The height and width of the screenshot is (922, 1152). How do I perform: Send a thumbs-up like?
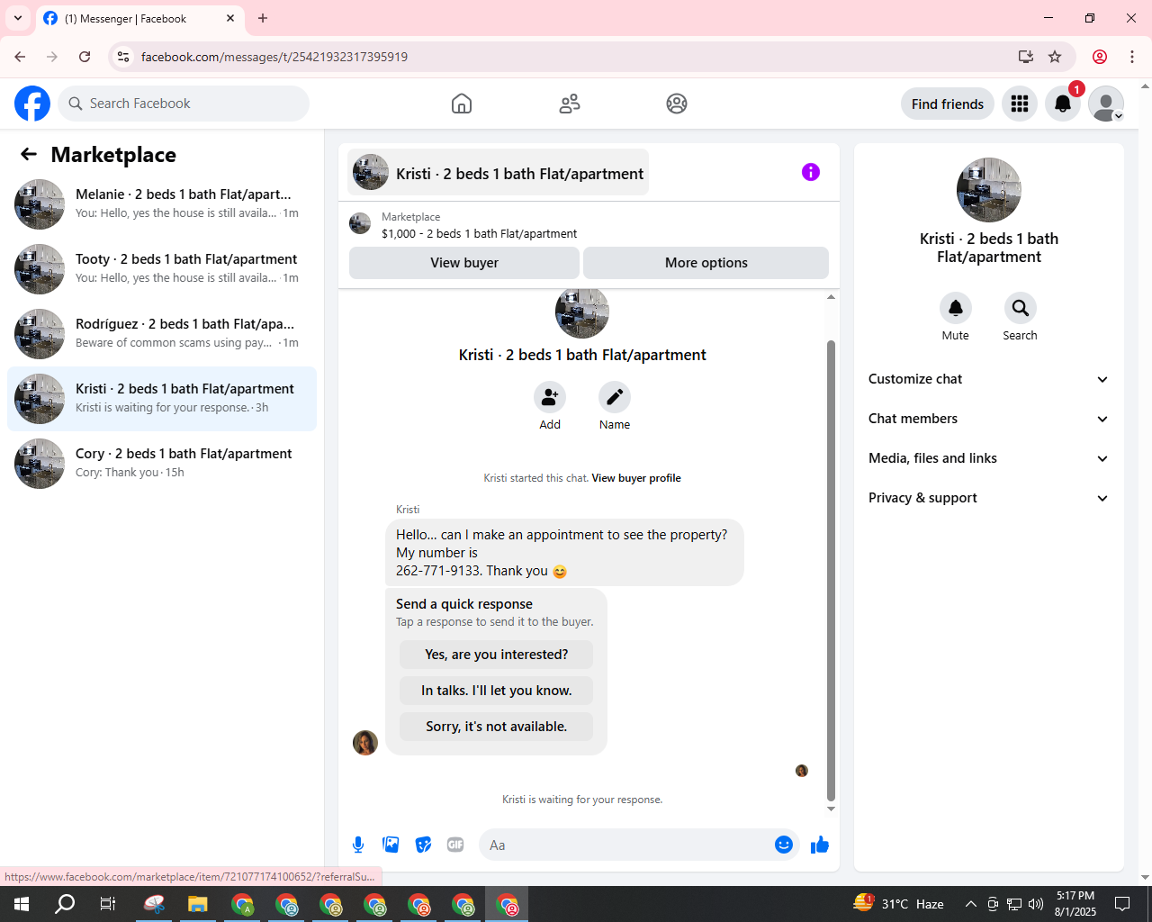[820, 845]
